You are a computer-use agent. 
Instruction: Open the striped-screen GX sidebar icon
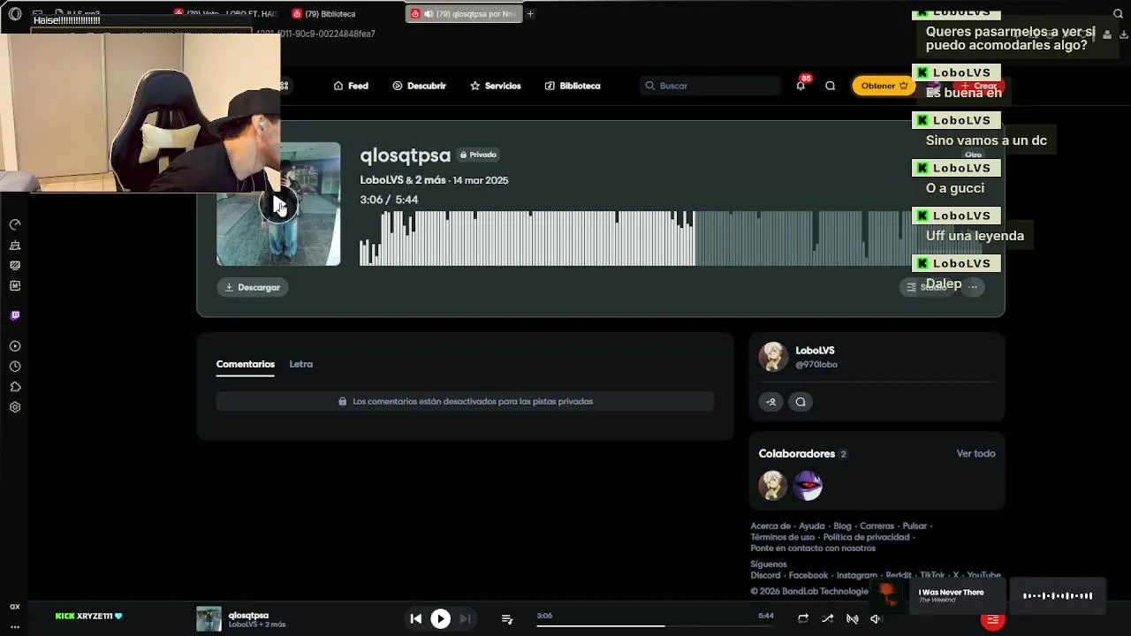tap(15, 265)
